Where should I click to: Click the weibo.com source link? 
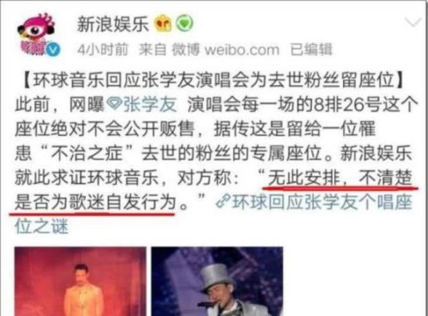[242, 50]
